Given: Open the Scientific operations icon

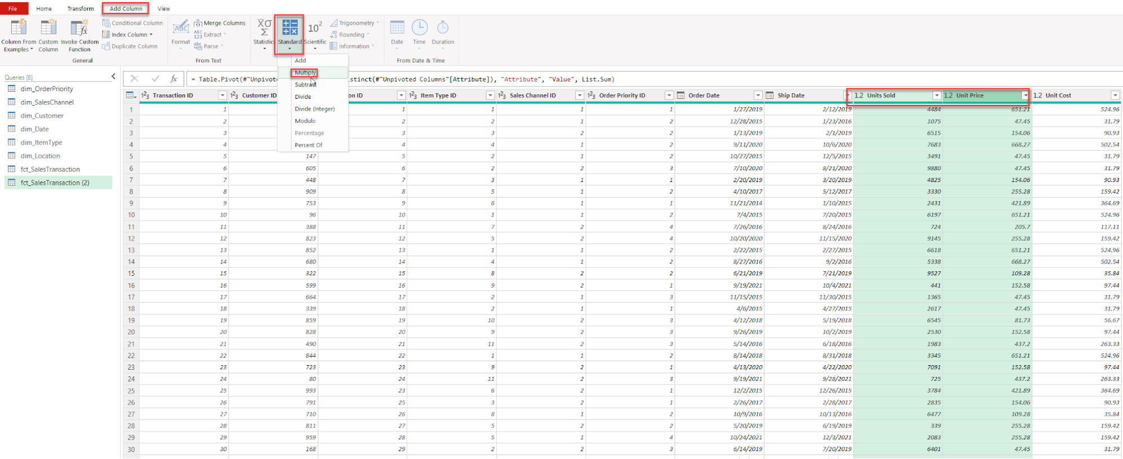Looking at the screenshot, I should pos(315,28).
